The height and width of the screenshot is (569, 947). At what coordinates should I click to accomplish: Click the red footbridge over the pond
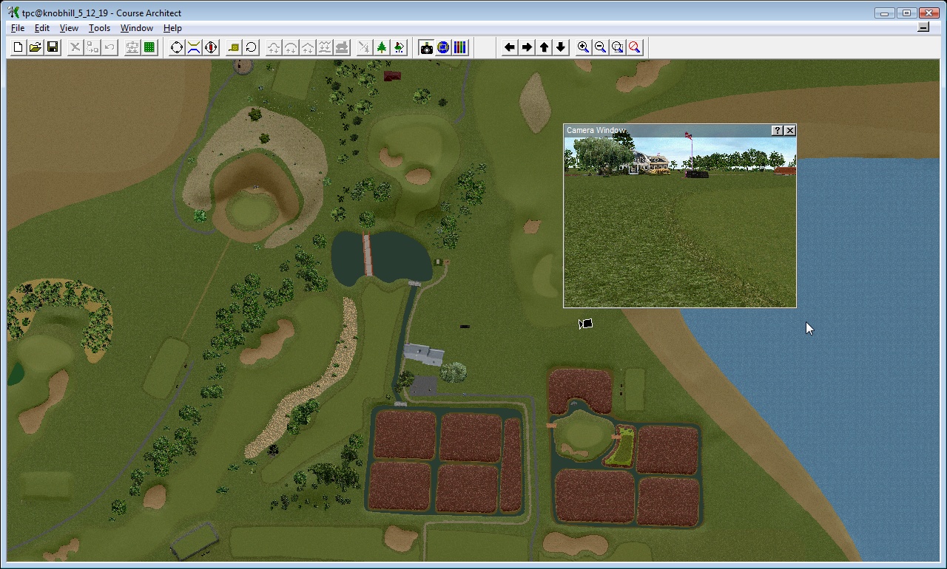(366, 255)
